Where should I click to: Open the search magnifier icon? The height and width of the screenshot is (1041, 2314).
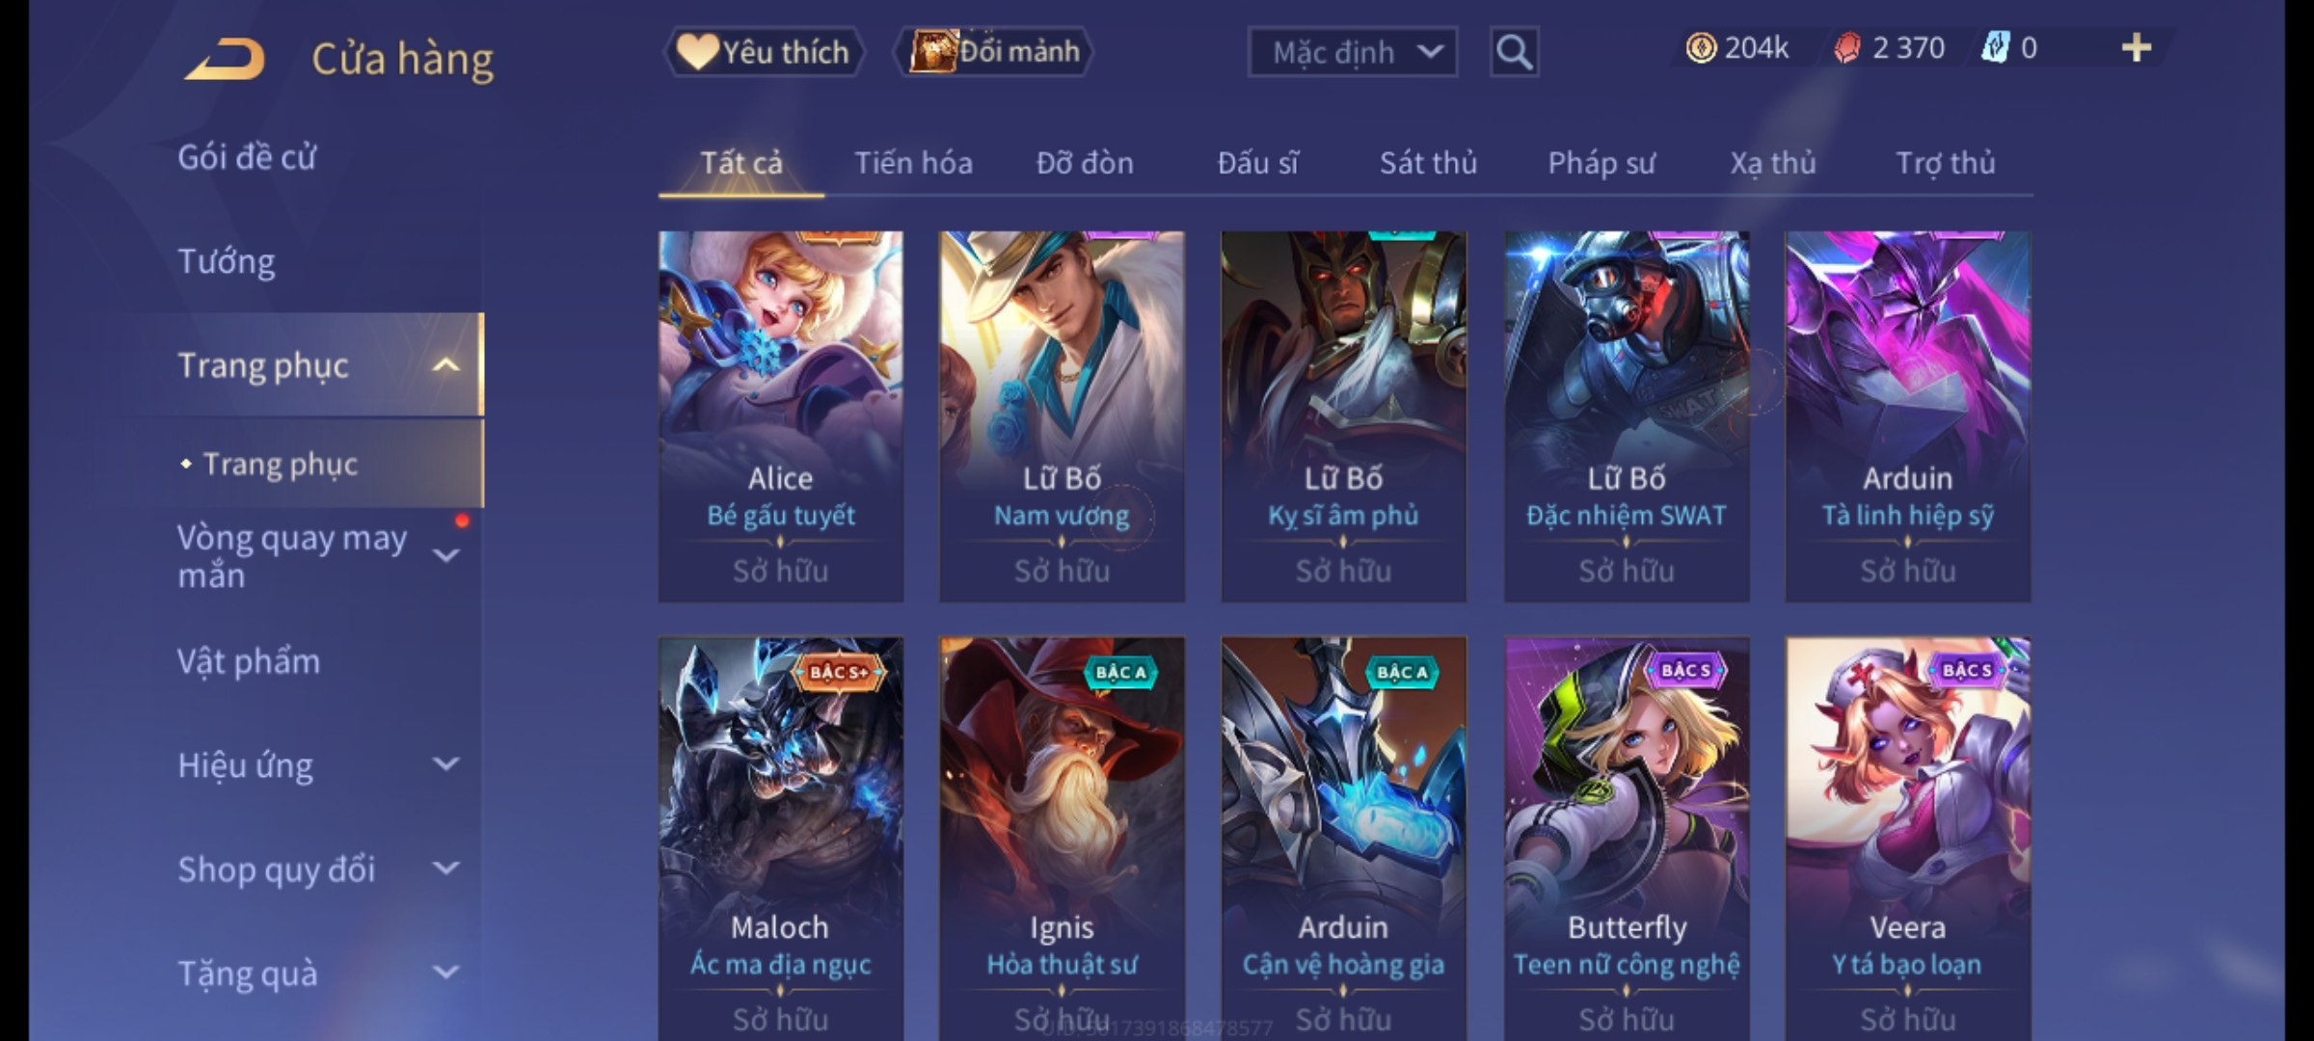1514,52
